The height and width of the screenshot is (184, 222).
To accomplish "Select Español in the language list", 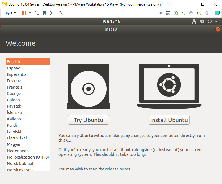I will pyautogui.click(x=28, y=68).
